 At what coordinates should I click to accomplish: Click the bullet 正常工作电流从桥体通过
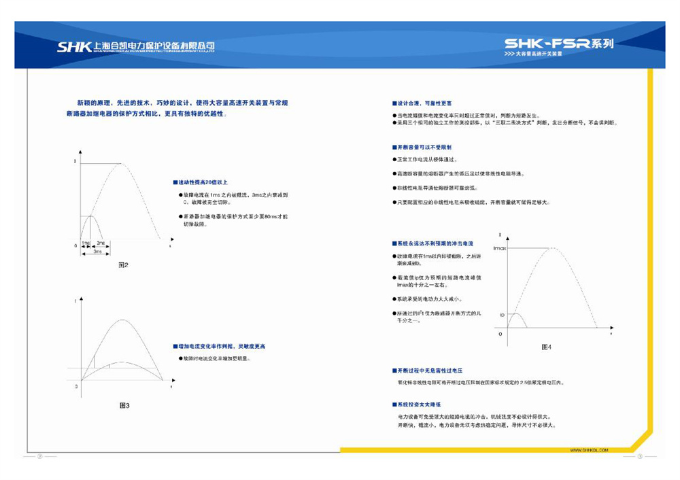424,160
